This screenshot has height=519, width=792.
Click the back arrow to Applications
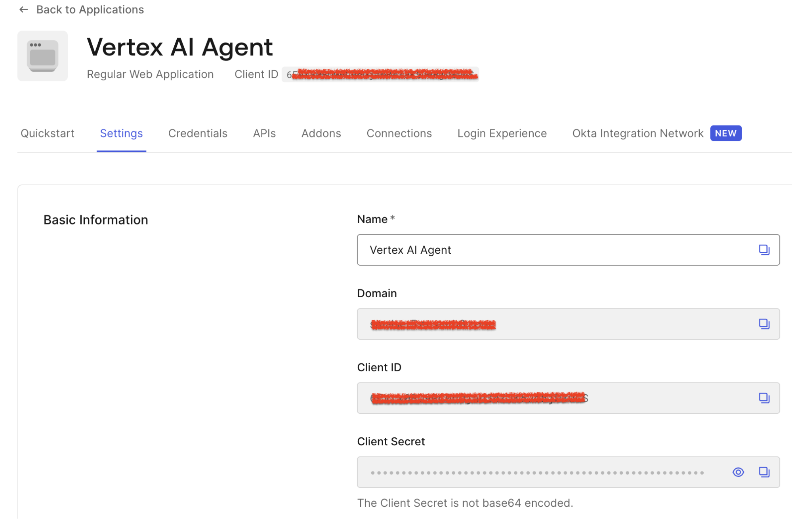tap(24, 10)
